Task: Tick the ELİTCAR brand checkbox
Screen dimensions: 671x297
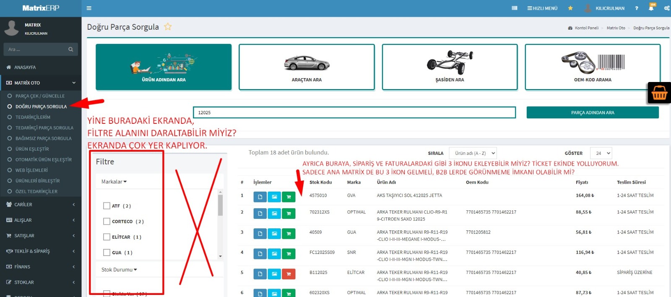Action: click(107, 237)
